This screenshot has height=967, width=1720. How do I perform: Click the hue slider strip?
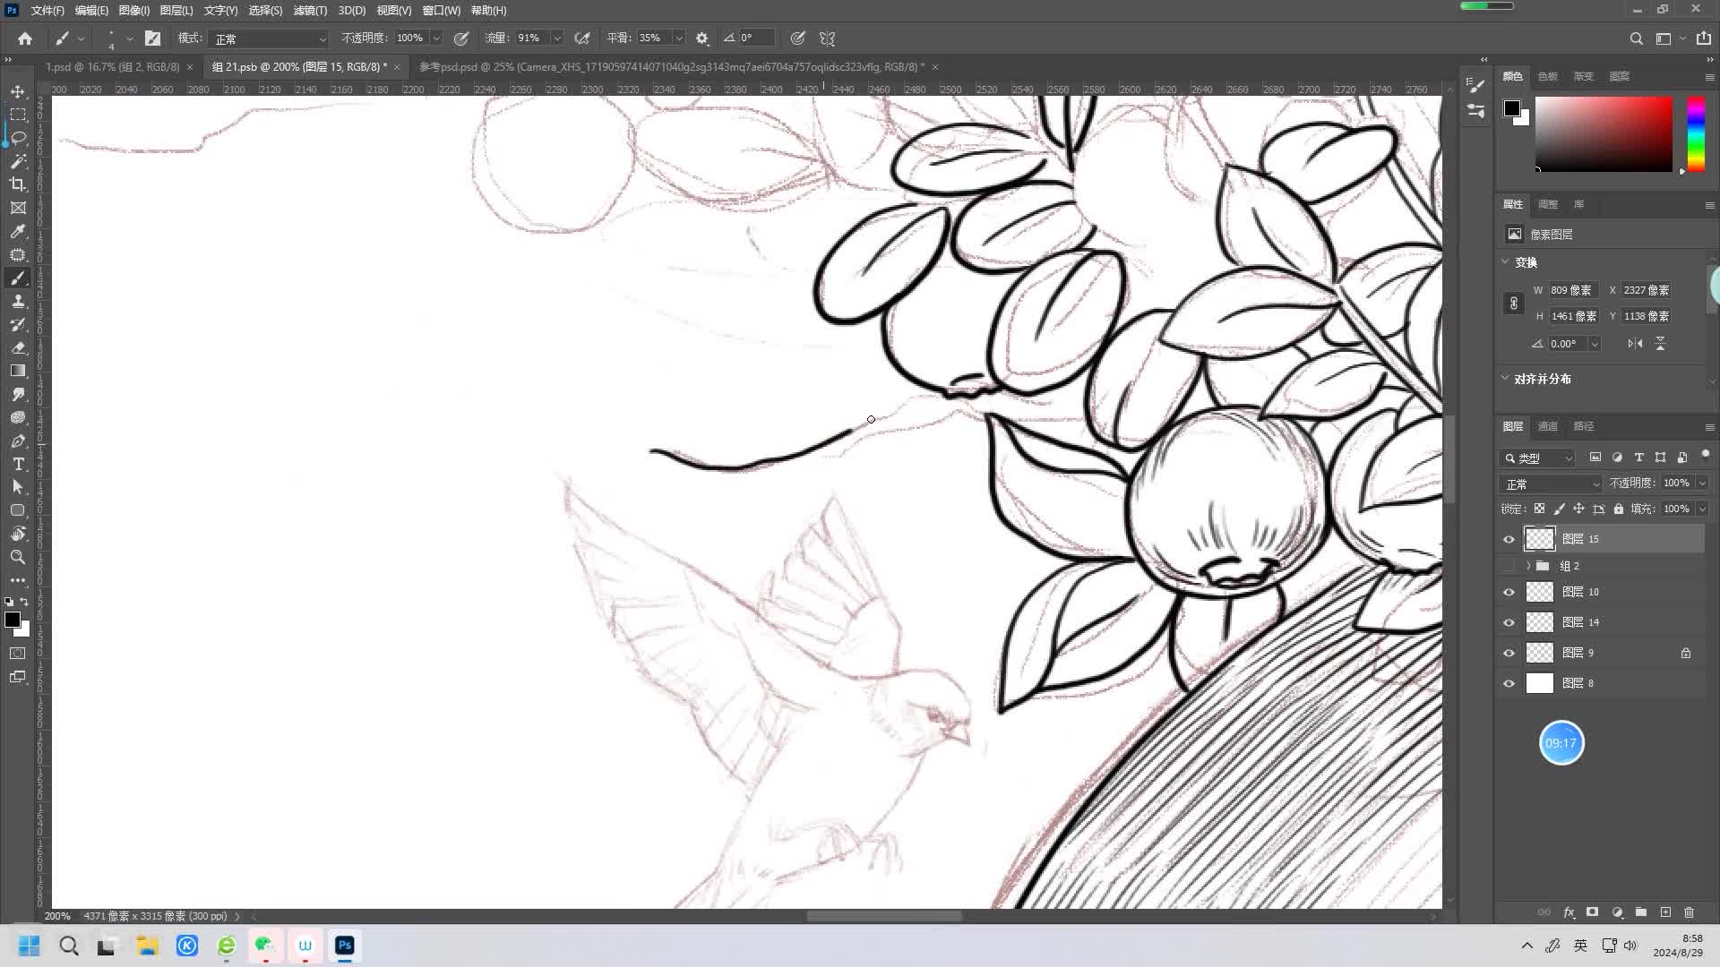coord(1696,133)
